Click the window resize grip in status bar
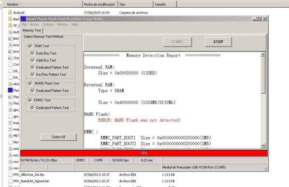This screenshot has height=187, width=289. [x=266, y=169]
